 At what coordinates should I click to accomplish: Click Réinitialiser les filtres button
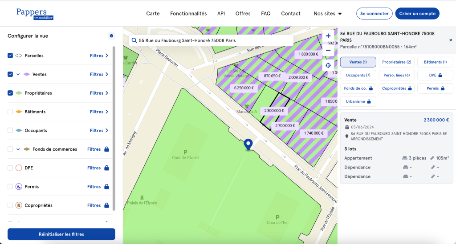[x=61, y=234]
